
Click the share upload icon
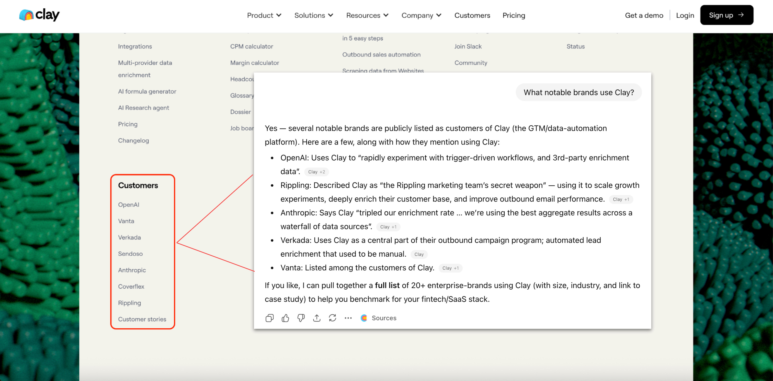(316, 318)
